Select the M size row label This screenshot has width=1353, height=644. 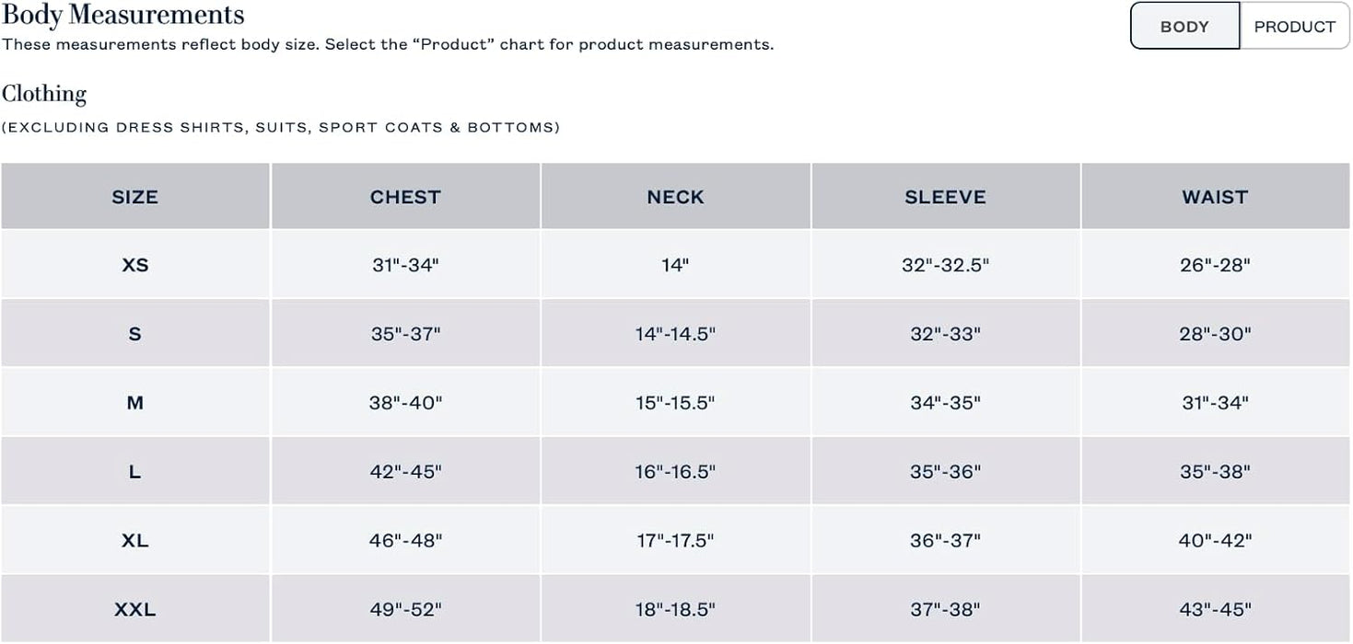tap(134, 403)
